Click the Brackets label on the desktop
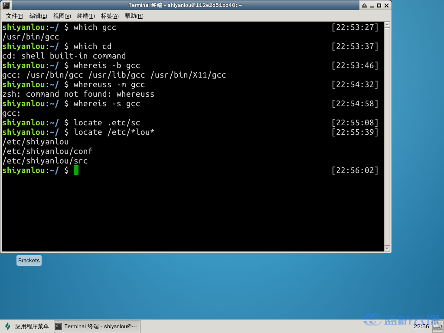Image resolution: width=444 pixels, height=333 pixels. (29, 261)
